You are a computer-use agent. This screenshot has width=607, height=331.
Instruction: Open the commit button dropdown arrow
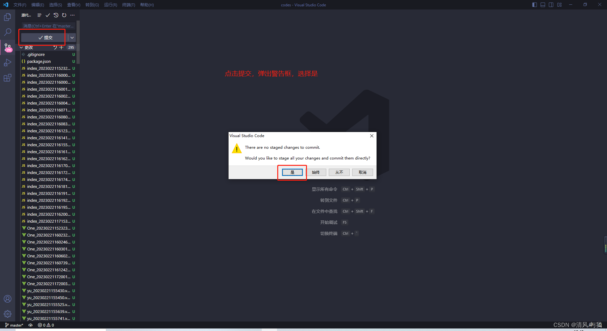pos(72,38)
